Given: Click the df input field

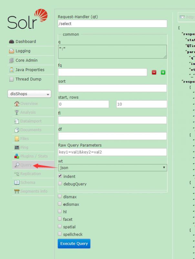Looking at the screenshot, I should click(x=112, y=136).
